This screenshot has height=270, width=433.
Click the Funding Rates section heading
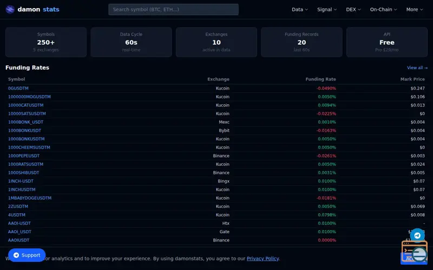click(x=28, y=68)
